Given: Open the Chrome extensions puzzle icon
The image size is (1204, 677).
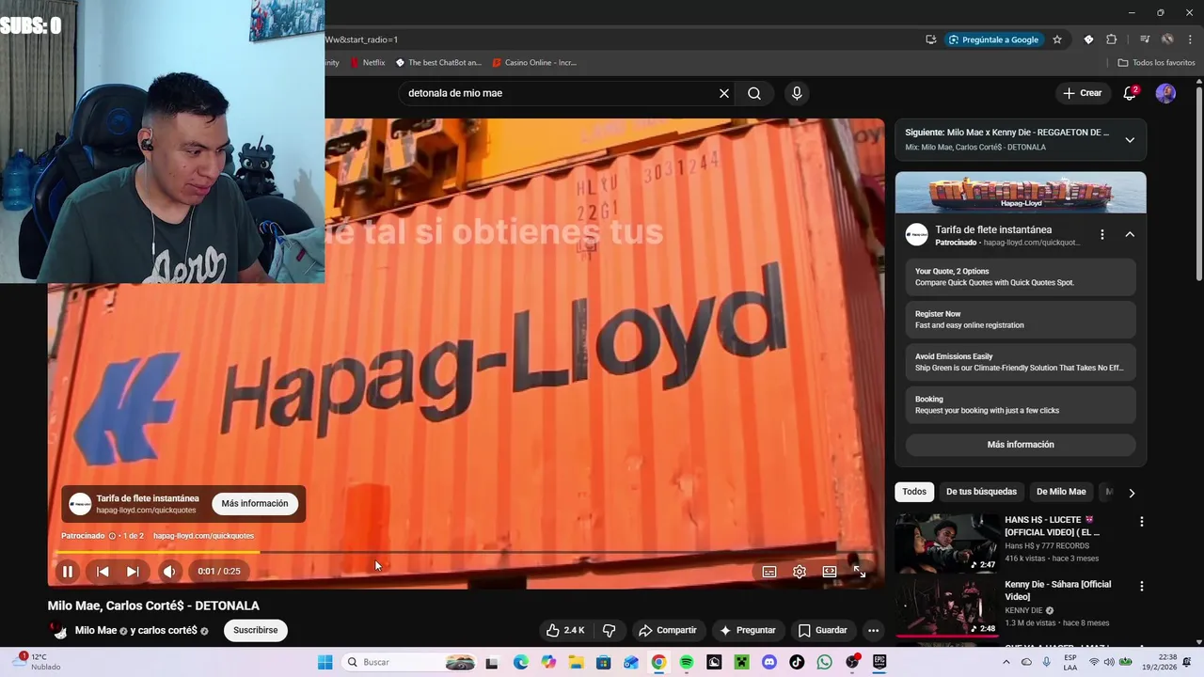Looking at the screenshot, I should point(1112,39).
